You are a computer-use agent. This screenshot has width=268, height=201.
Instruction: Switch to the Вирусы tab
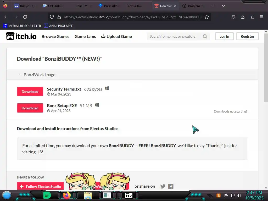tap(25, 6)
